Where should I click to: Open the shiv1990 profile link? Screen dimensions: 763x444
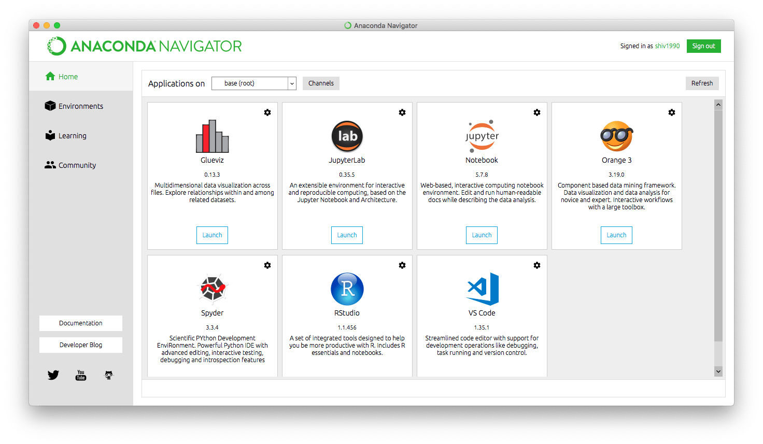click(667, 46)
